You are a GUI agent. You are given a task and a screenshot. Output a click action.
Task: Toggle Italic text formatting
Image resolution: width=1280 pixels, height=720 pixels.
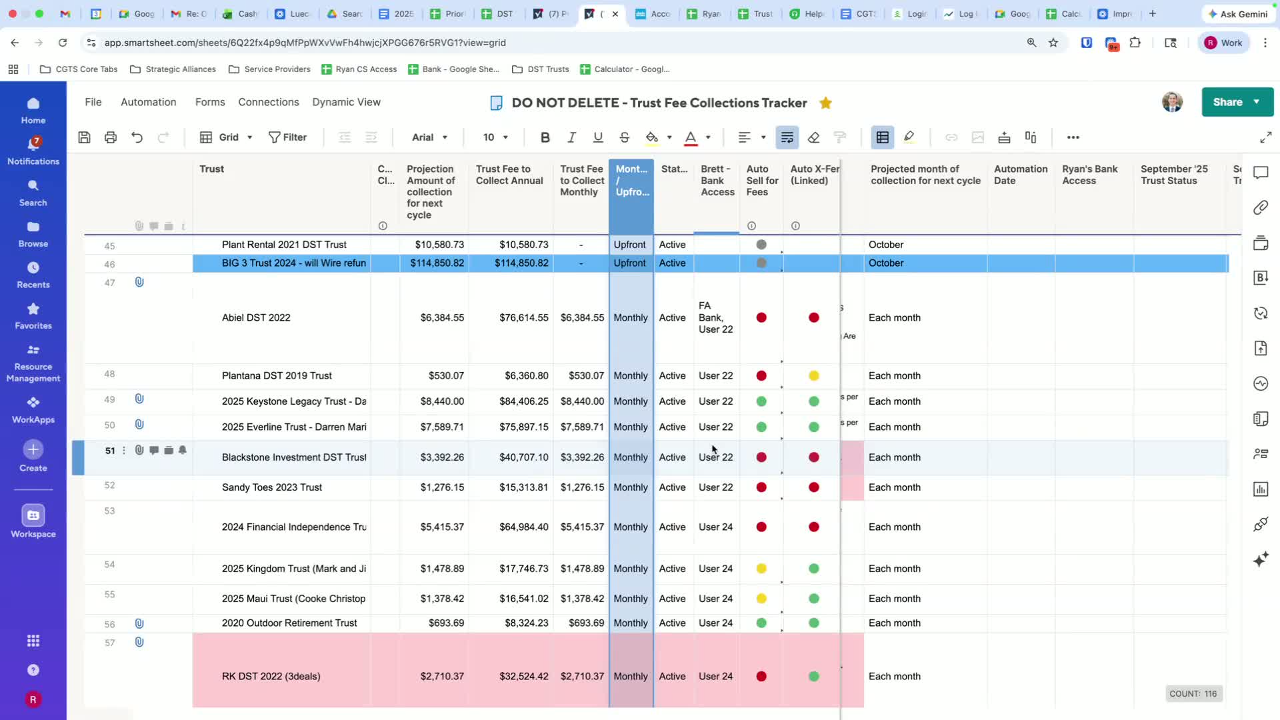[x=571, y=137]
